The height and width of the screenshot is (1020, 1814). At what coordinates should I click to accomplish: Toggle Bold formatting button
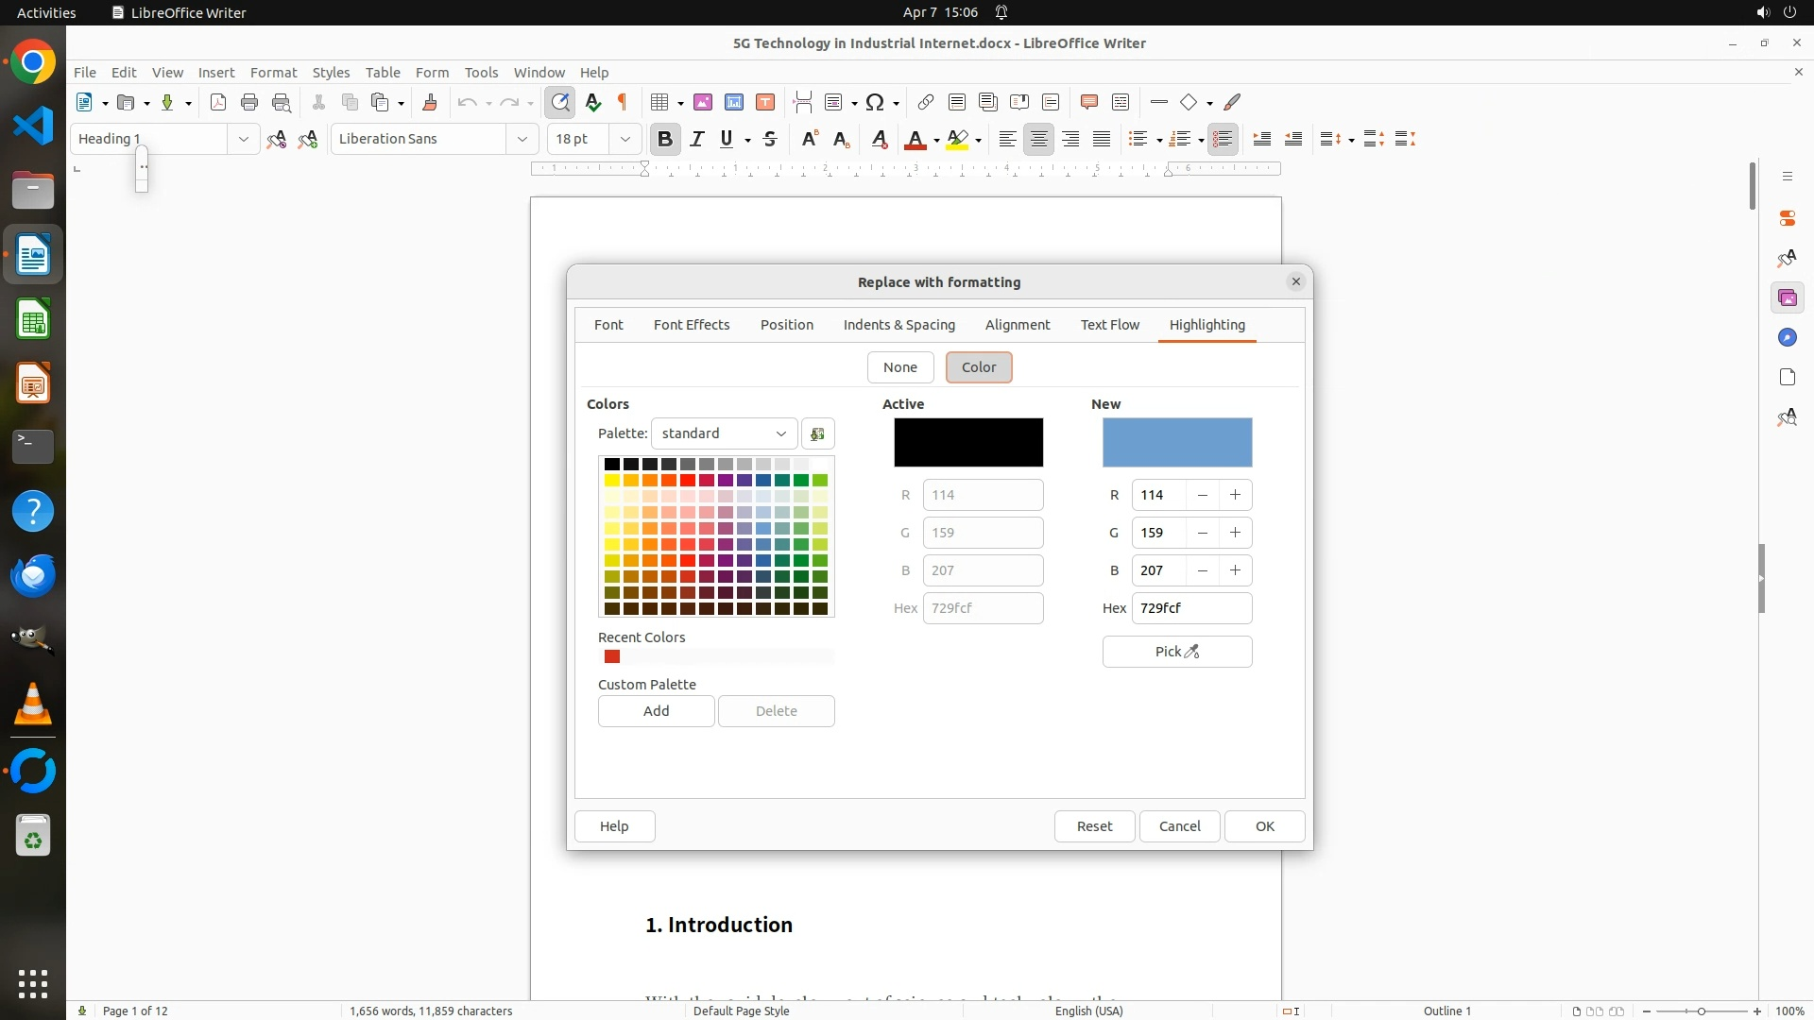click(665, 139)
